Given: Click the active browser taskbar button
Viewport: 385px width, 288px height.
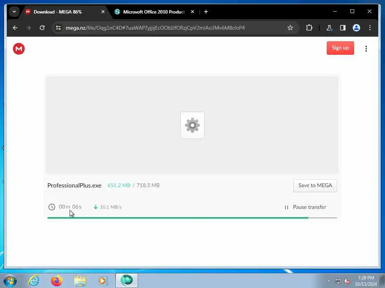Looking at the screenshot, I should coord(127,280).
